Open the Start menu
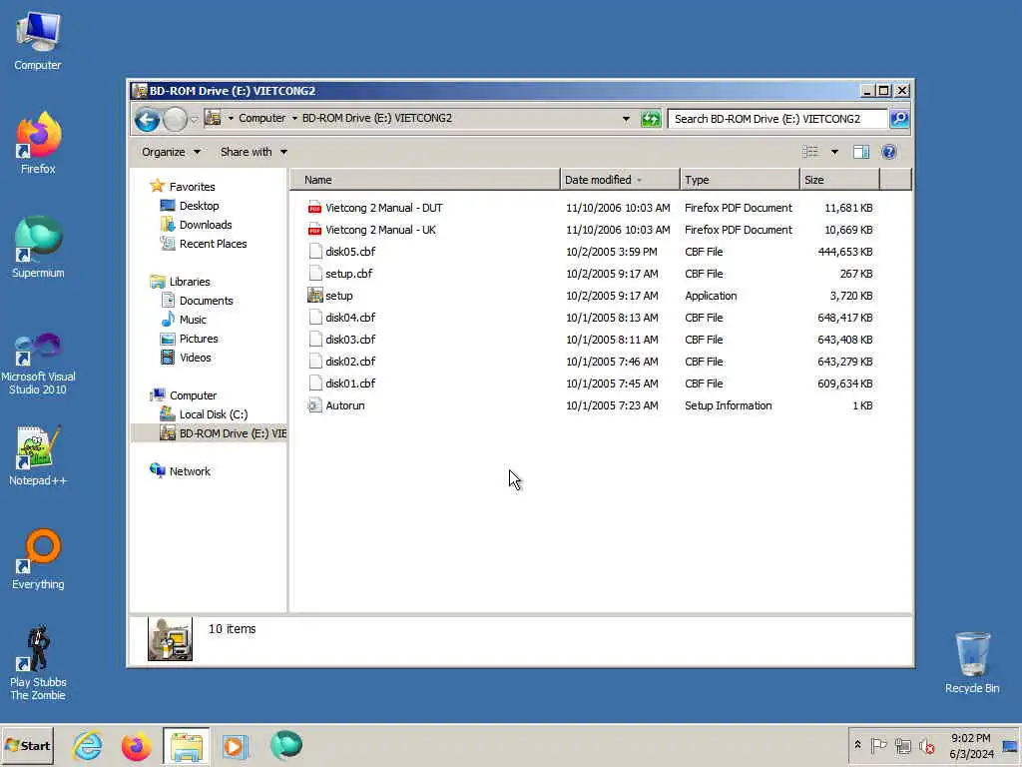The image size is (1022, 767). pyautogui.click(x=27, y=745)
